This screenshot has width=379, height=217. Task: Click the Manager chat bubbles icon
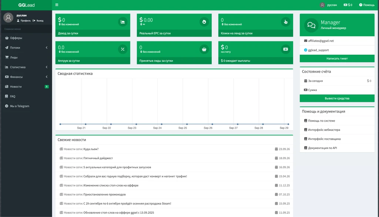[311, 25]
